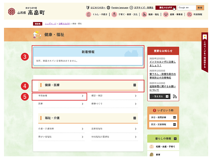Click the 課名でさがす button
Screen dimensions: 212x161
point(166,8)
